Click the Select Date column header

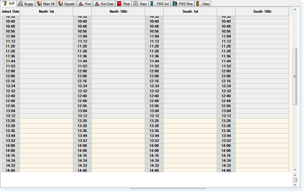(x=10, y=11)
